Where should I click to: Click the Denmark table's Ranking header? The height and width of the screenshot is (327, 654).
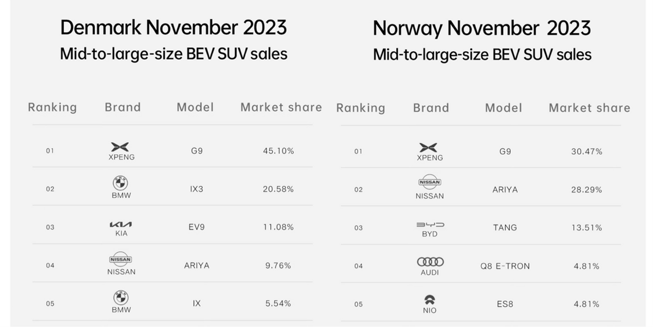point(52,107)
